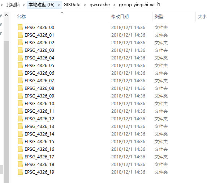Click modified date of EPSG_4326_17

pyautogui.click(x=128, y=157)
